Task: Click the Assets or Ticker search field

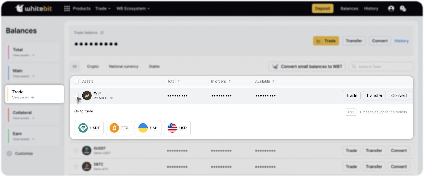Action: pos(382,66)
